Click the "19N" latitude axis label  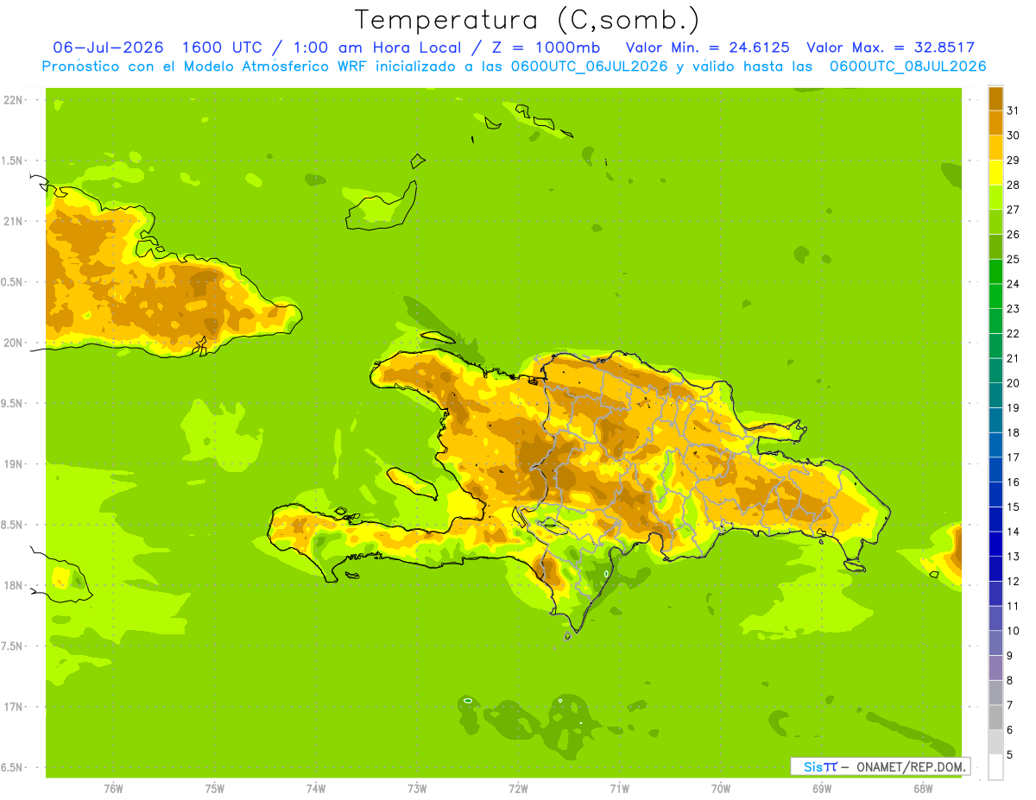click(13, 464)
